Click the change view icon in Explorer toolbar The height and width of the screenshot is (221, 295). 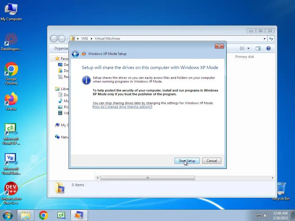coord(242,48)
